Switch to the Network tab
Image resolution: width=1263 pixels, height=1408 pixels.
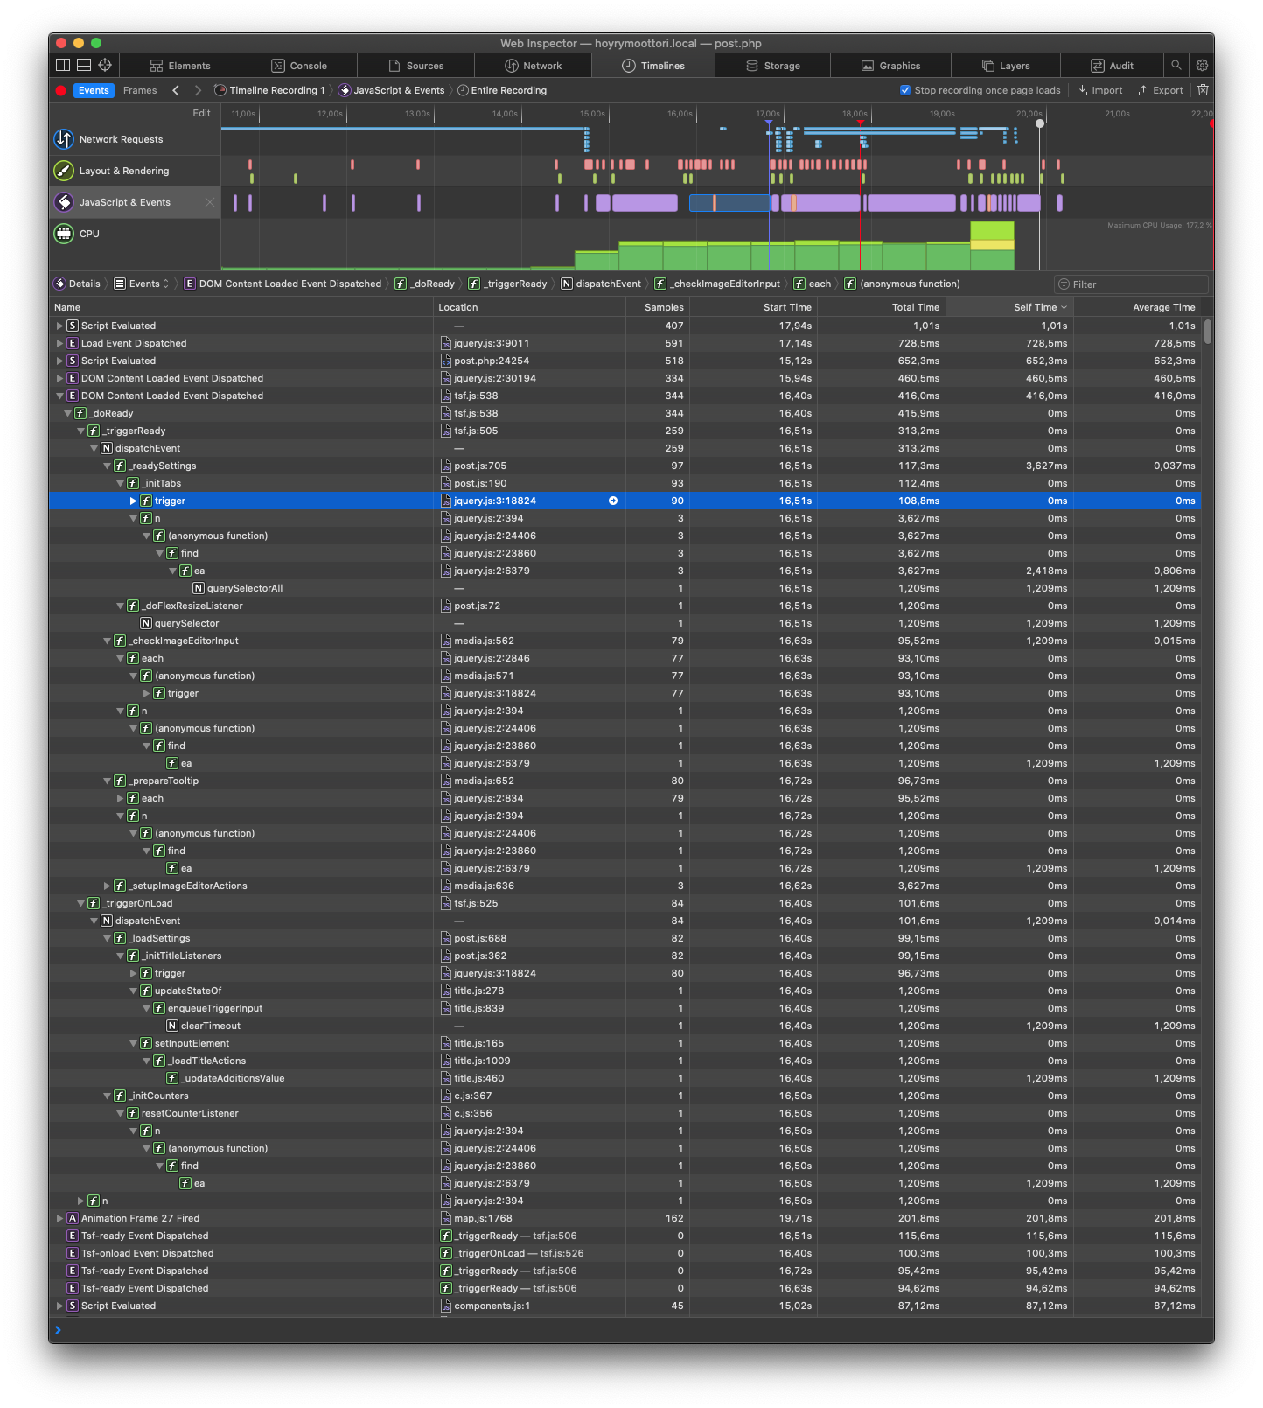533,66
